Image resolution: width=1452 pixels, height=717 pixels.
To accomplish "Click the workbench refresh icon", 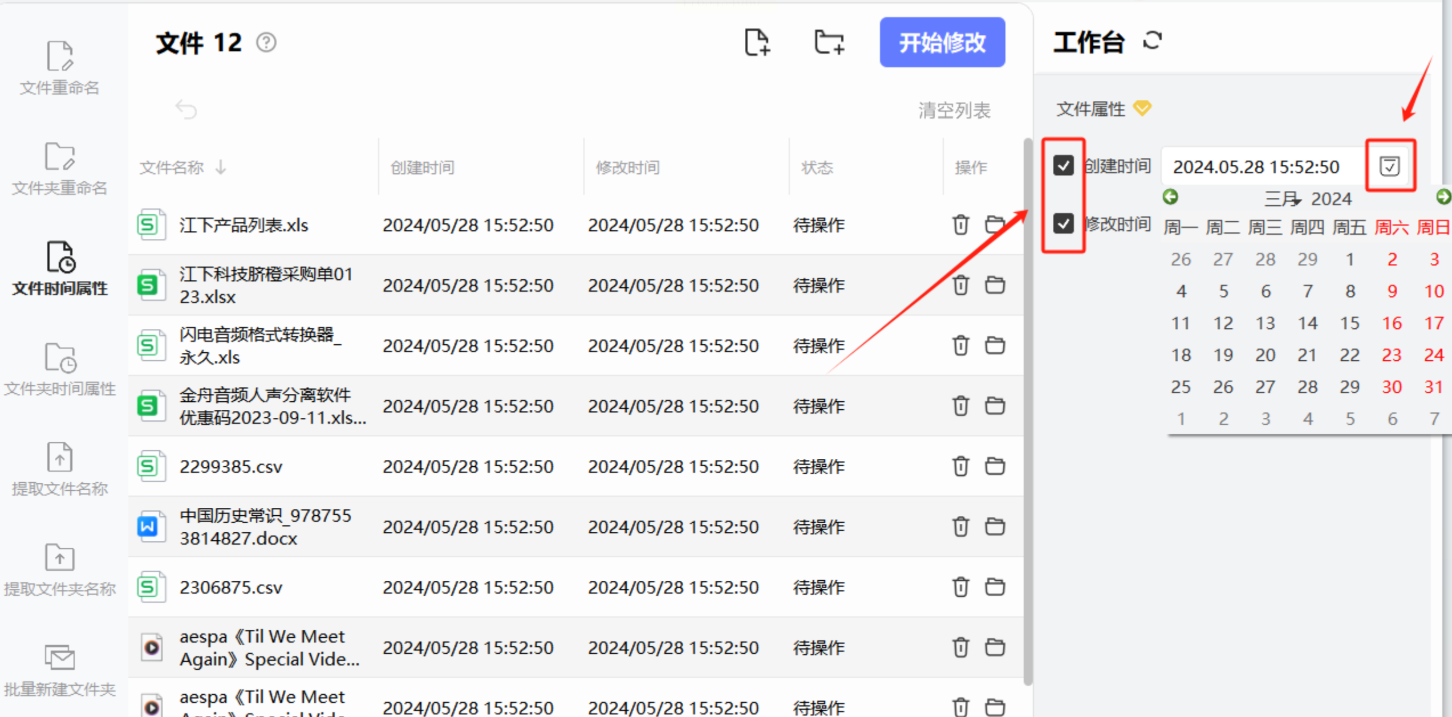I will [1152, 41].
